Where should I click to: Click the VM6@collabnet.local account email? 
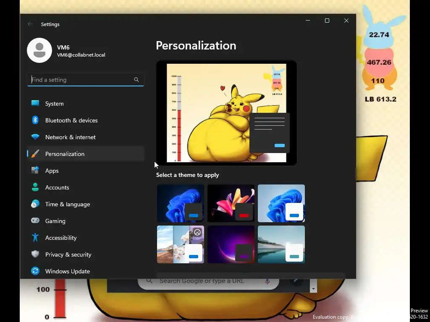pyautogui.click(x=81, y=55)
